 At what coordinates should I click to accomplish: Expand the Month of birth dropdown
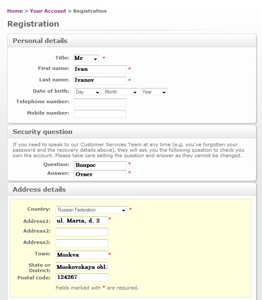[x=120, y=92]
